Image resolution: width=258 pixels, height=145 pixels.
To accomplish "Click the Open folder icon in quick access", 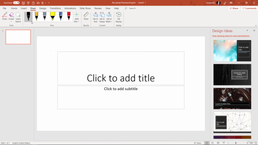I will pyautogui.click(x=38, y=3).
